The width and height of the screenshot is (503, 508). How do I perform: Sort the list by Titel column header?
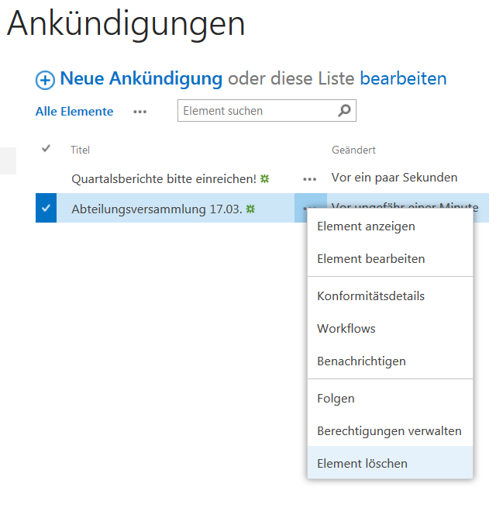click(x=80, y=150)
